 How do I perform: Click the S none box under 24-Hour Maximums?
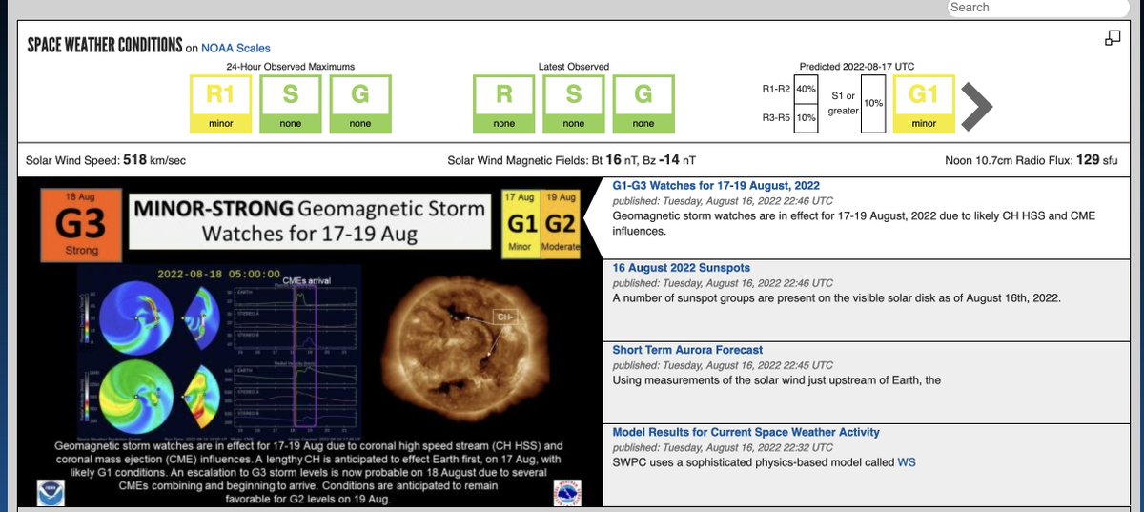click(291, 103)
